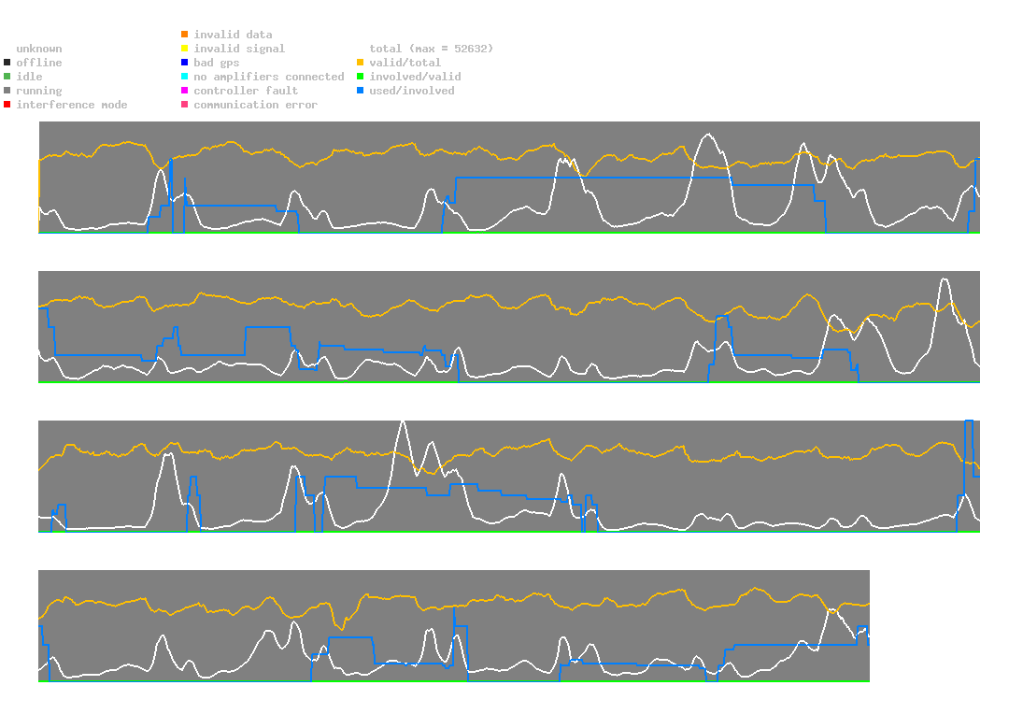Screen dimensions: 1023x714
Task: Click the amber valid/total swatch
Action: [x=360, y=63]
